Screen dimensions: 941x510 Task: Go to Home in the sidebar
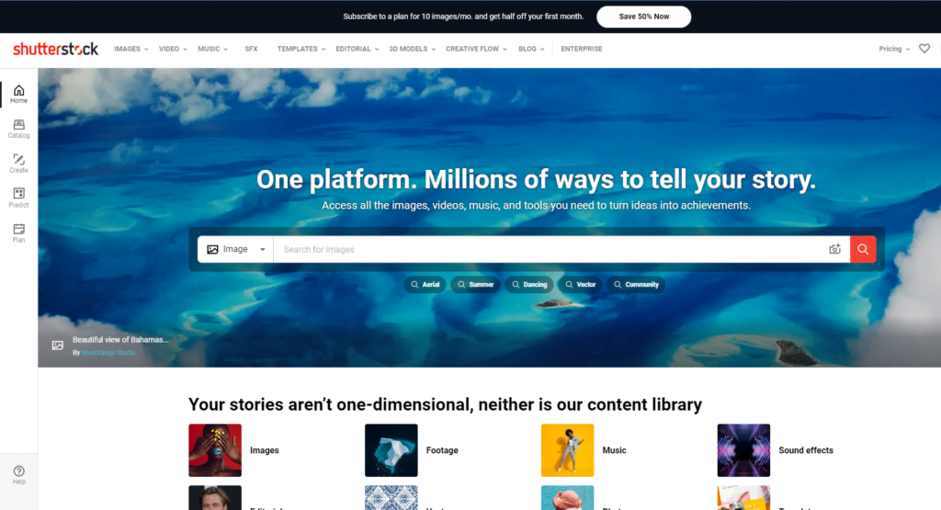tap(18, 95)
